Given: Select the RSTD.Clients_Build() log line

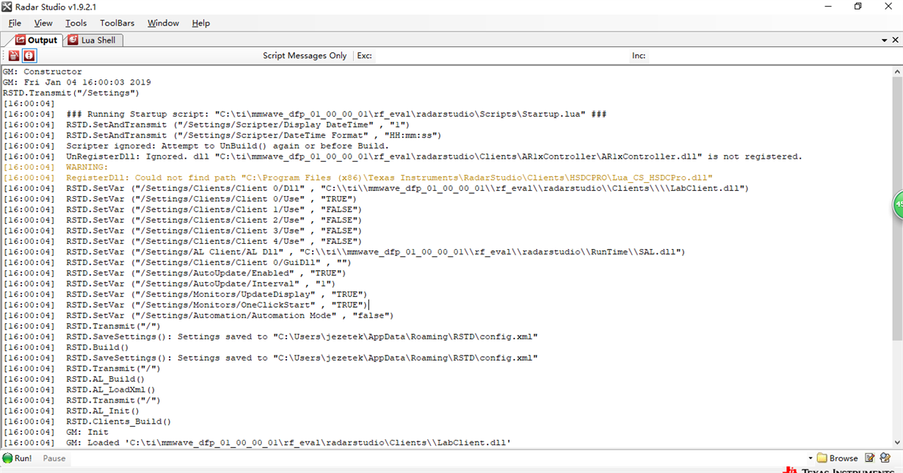Looking at the screenshot, I should point(87,422).
